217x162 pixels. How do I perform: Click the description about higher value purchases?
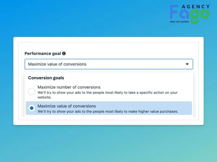[x=108, y=111]
